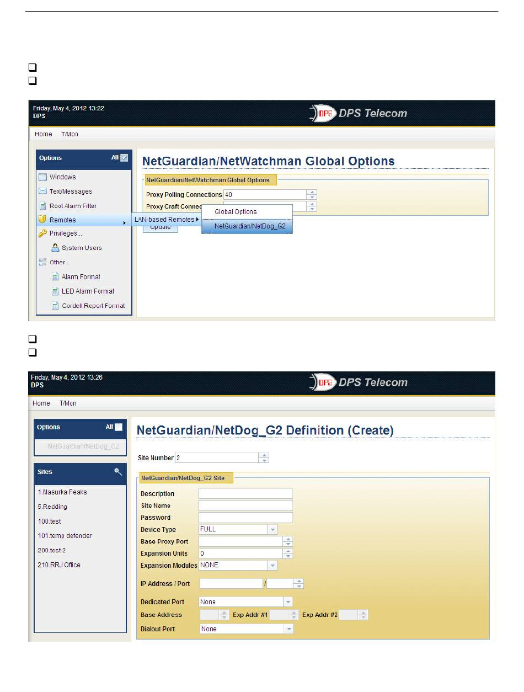This screenshot has width=524, height=692.
Task: Click the Text/Messages envelope icon
Action: click(x=42, y=191)
